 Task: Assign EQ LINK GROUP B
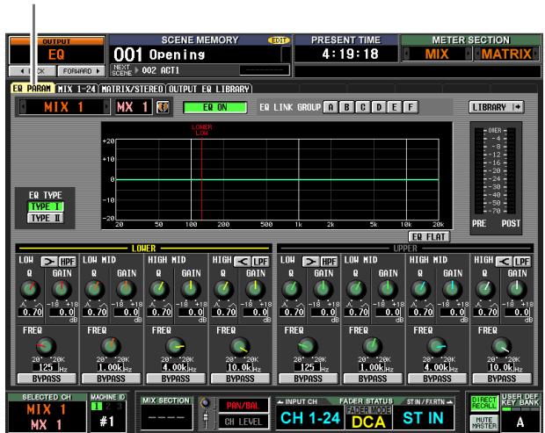tap(346, 107)
